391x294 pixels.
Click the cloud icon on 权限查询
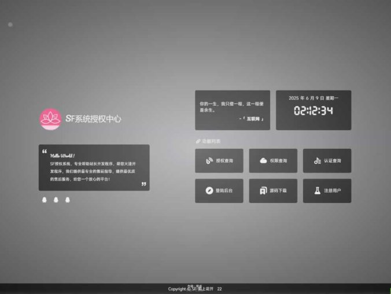tap(263, 161)
